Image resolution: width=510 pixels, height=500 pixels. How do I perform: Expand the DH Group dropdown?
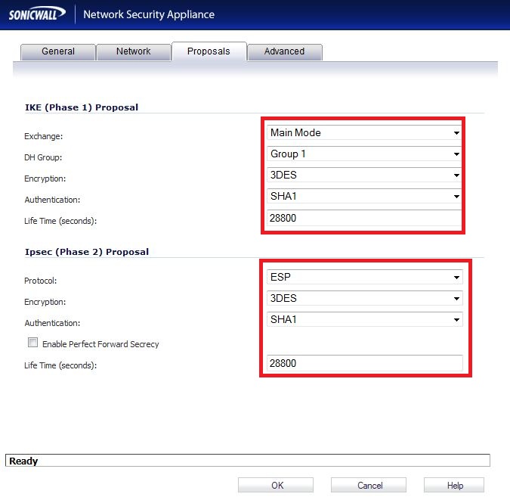pos(365,154)
